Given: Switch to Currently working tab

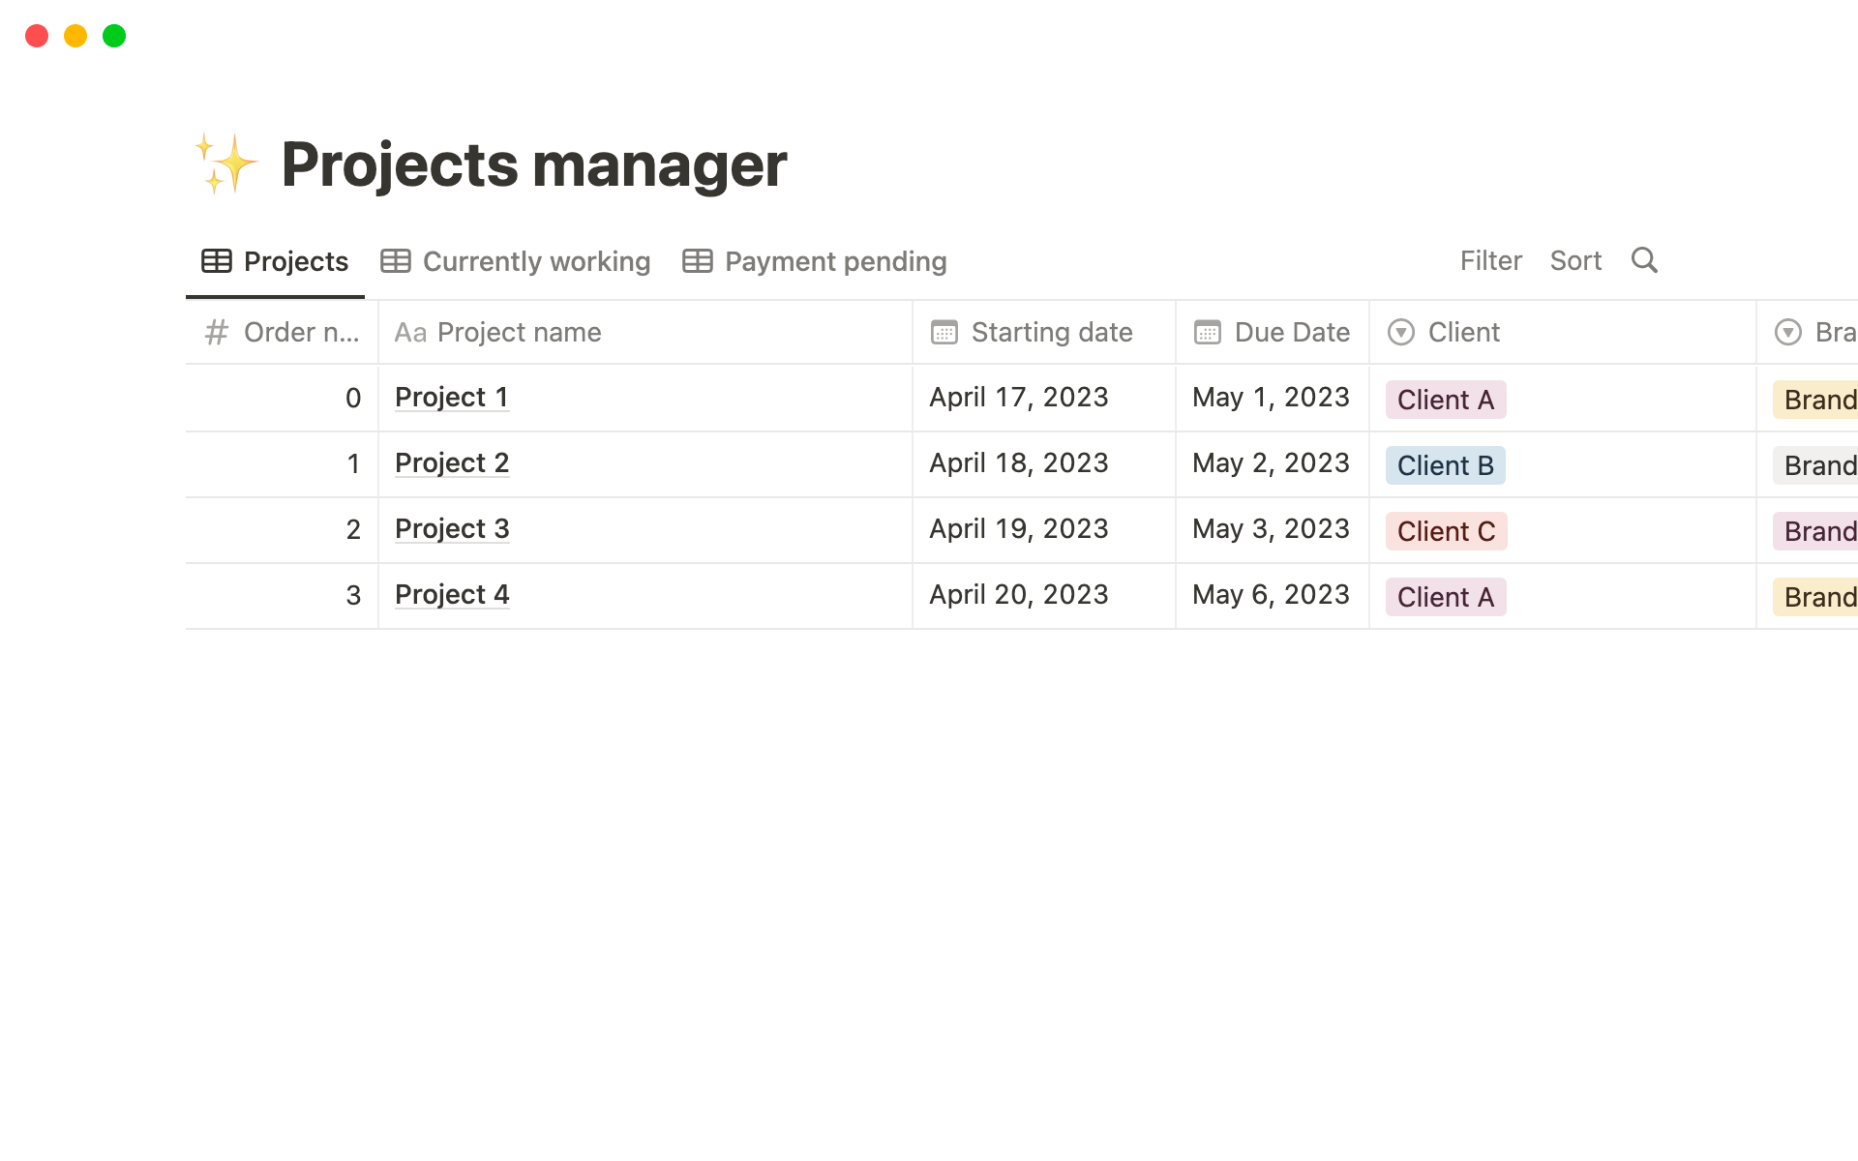Looking at the screenshot, I should coord(536,261).
